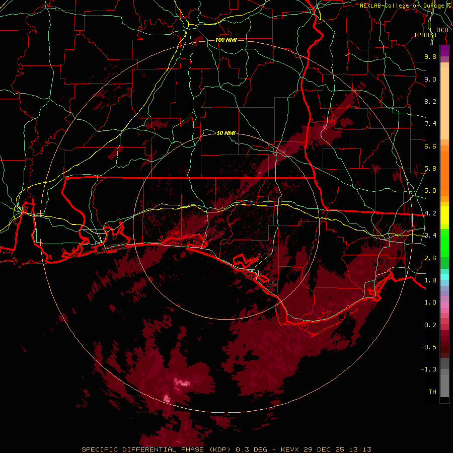Click the 0.2 value on the color scale
This screenshot has width=453, height=453.
[430, 325]
